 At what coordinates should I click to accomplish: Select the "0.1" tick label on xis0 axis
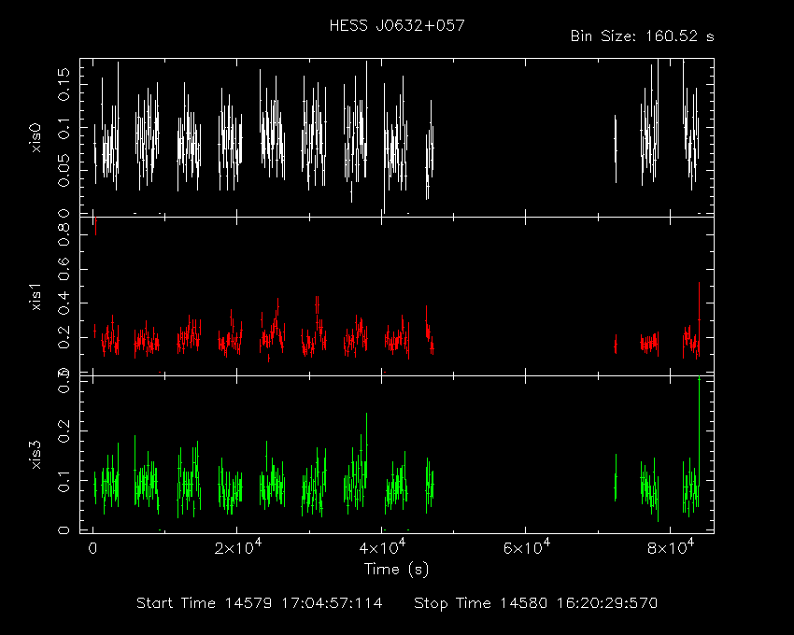pos(64,128)
